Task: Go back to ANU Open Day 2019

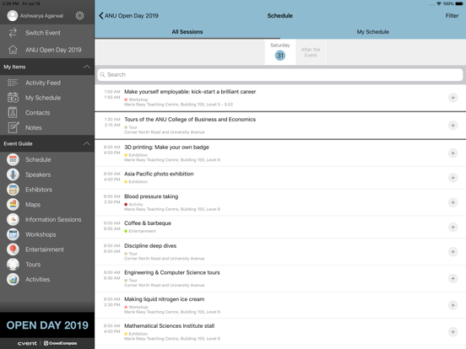Action: 128,16
